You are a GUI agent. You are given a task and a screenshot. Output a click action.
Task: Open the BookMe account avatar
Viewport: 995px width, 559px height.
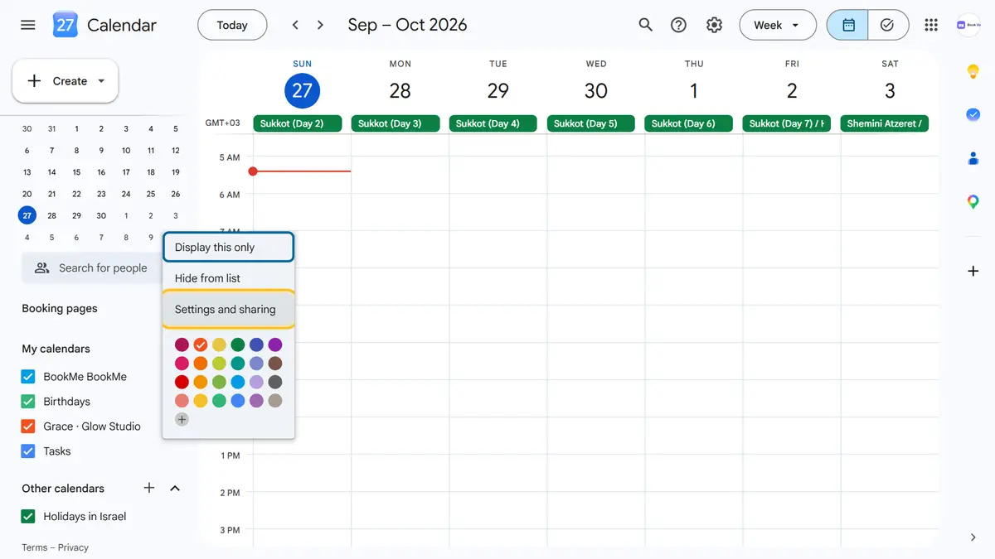tap(968, 25)
